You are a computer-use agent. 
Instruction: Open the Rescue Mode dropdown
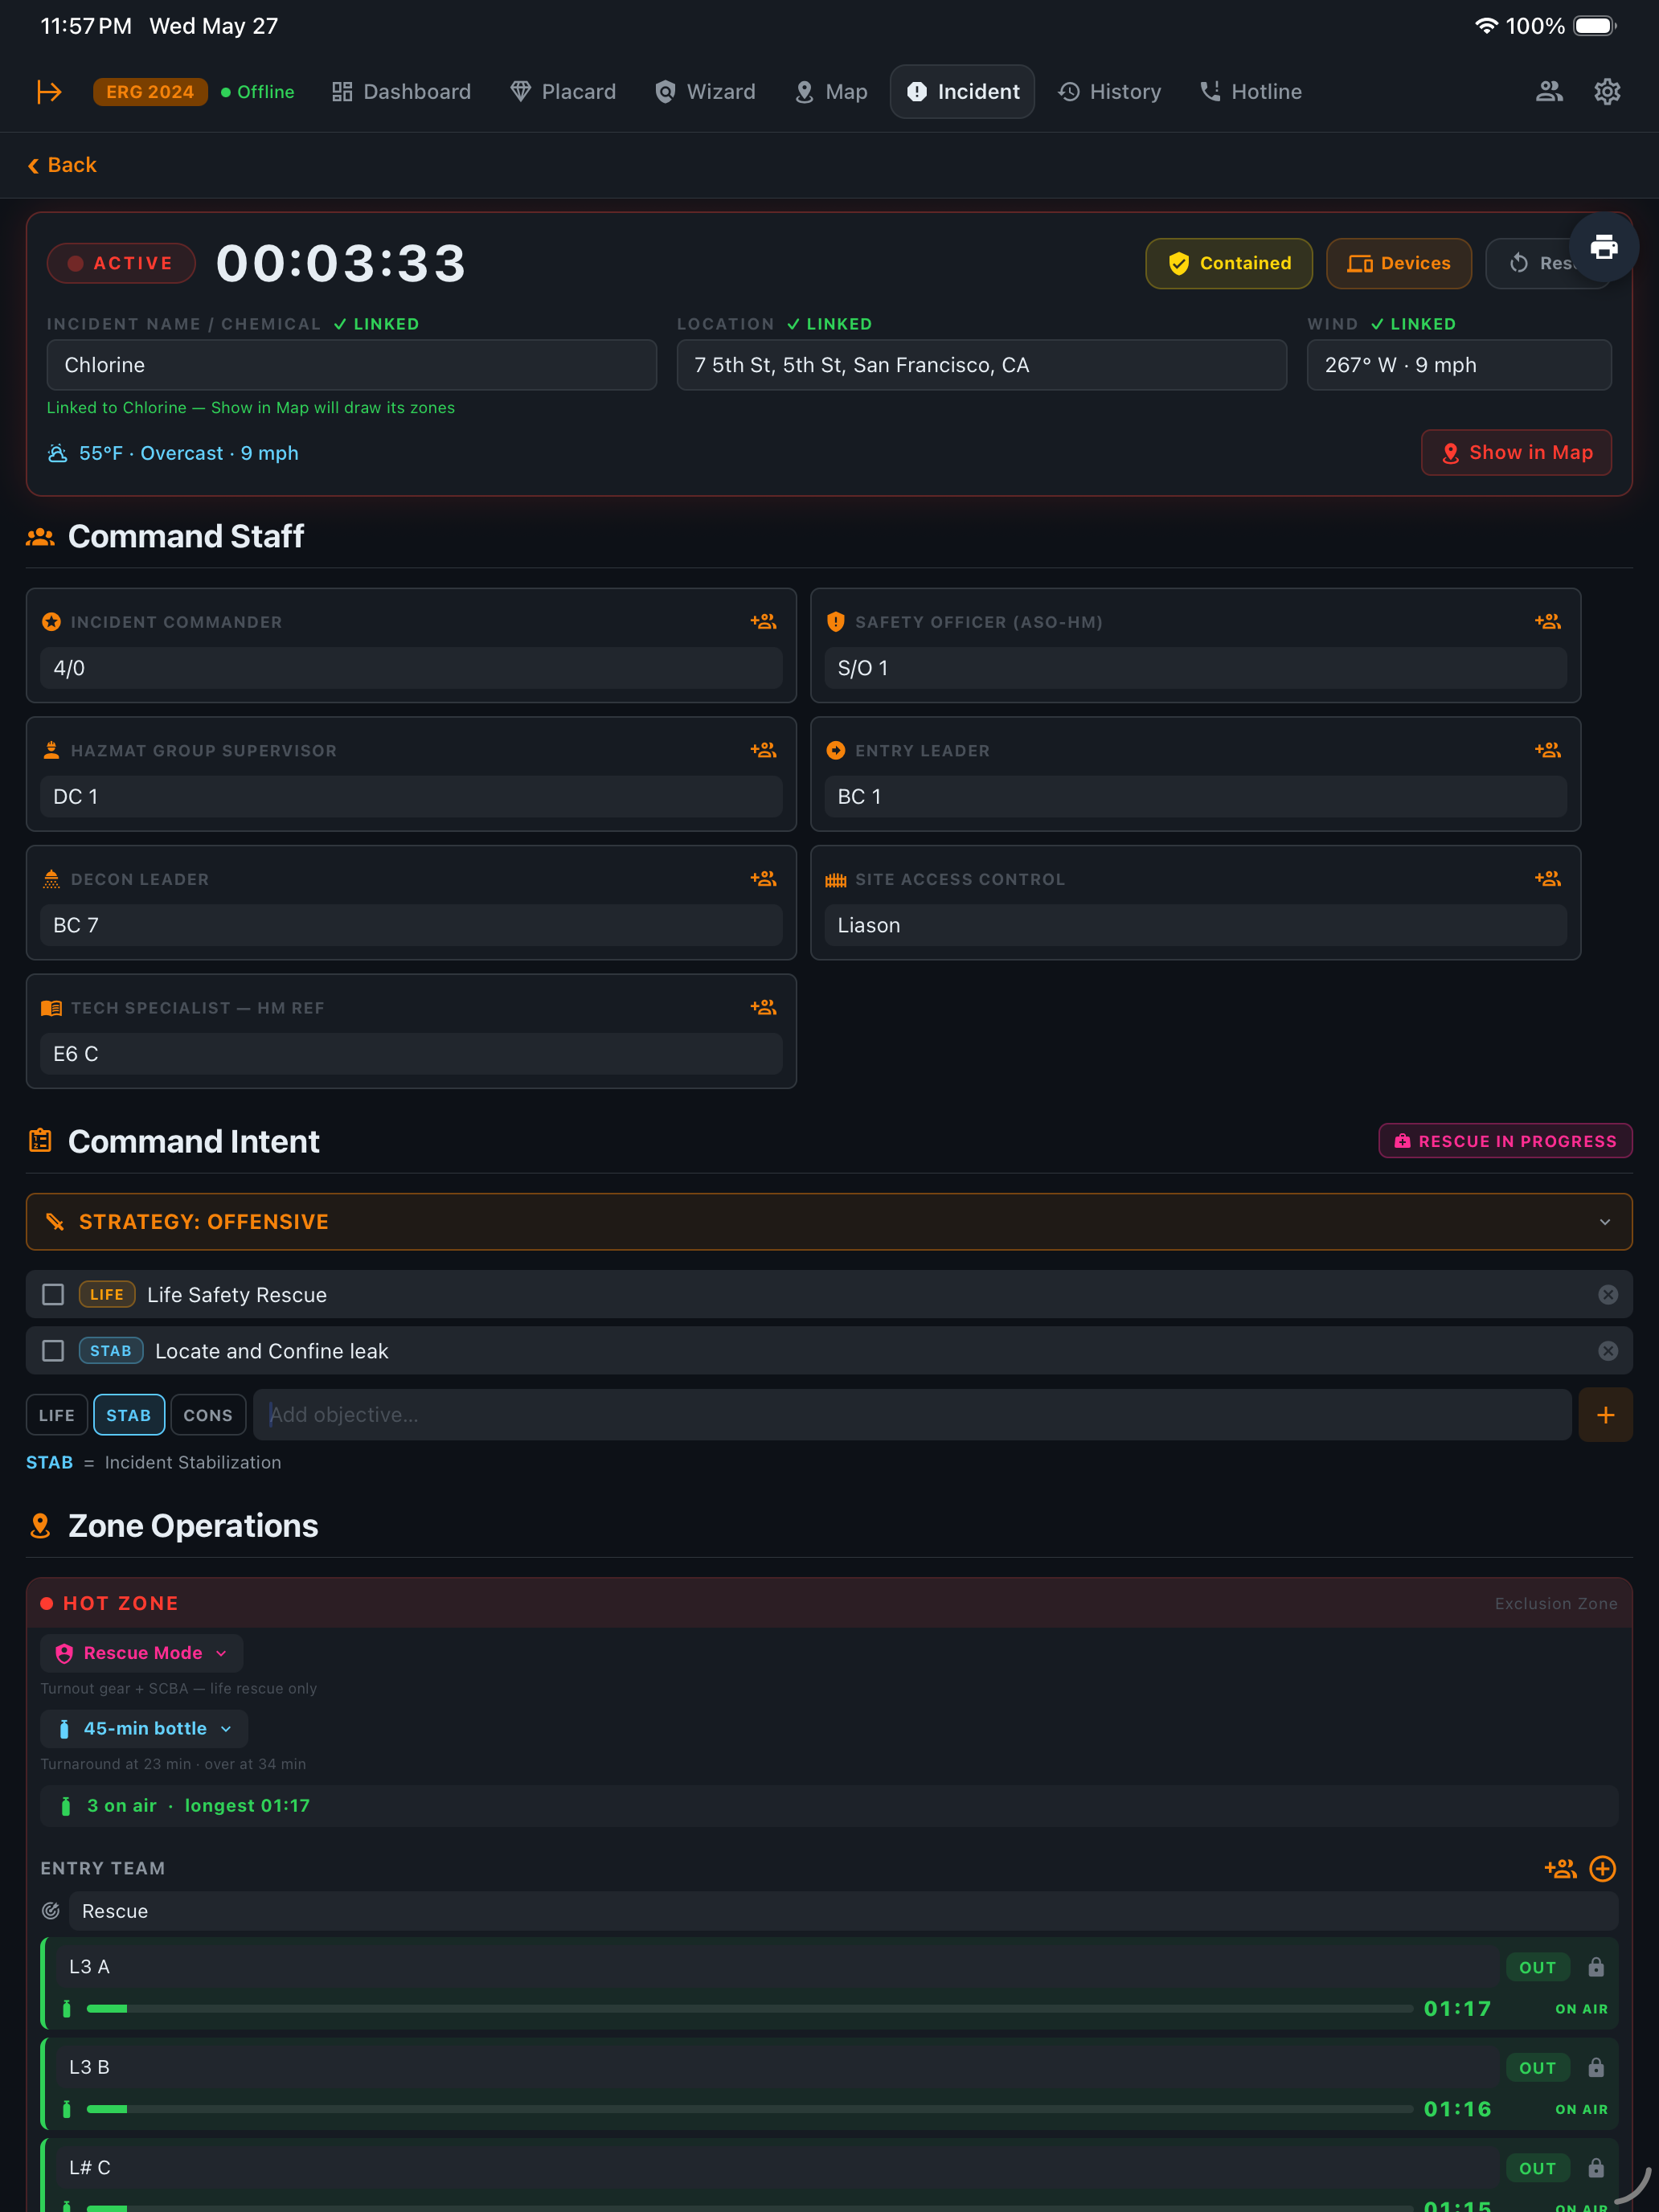[x=142, y=1653]
